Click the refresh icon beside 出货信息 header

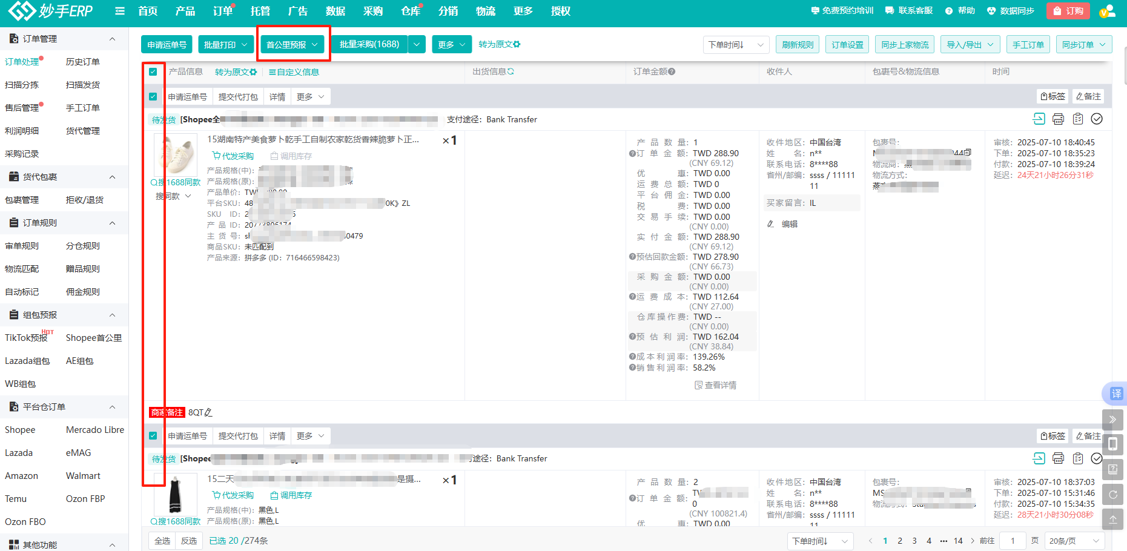click(x=511, y=71)
